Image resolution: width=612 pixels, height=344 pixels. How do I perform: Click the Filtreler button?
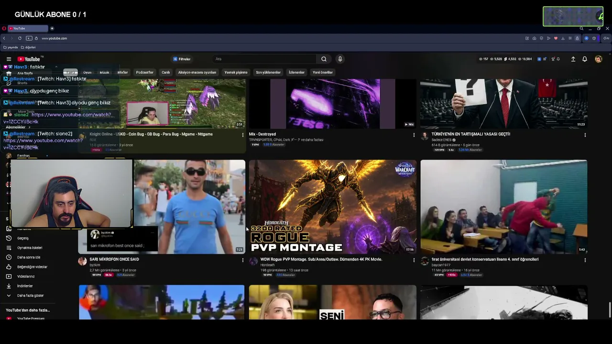182,59
